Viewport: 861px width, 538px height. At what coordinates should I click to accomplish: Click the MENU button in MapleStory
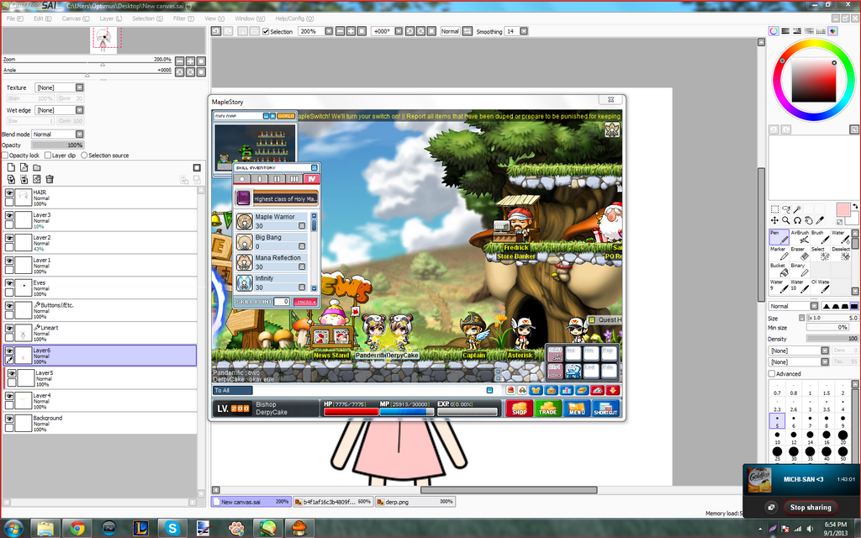577,409
